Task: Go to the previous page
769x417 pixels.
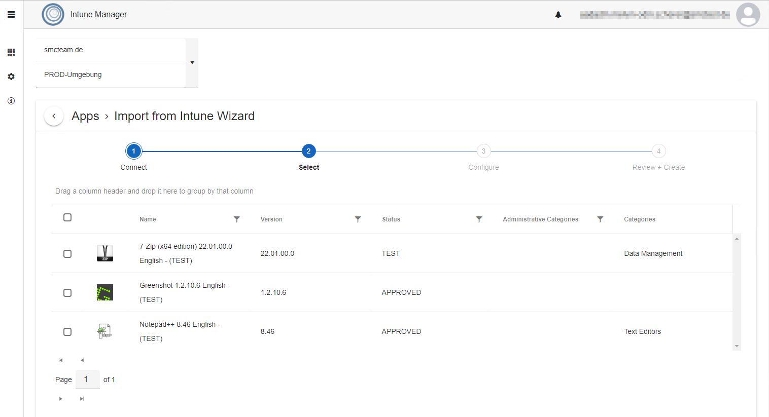Action: click(82, 360)
